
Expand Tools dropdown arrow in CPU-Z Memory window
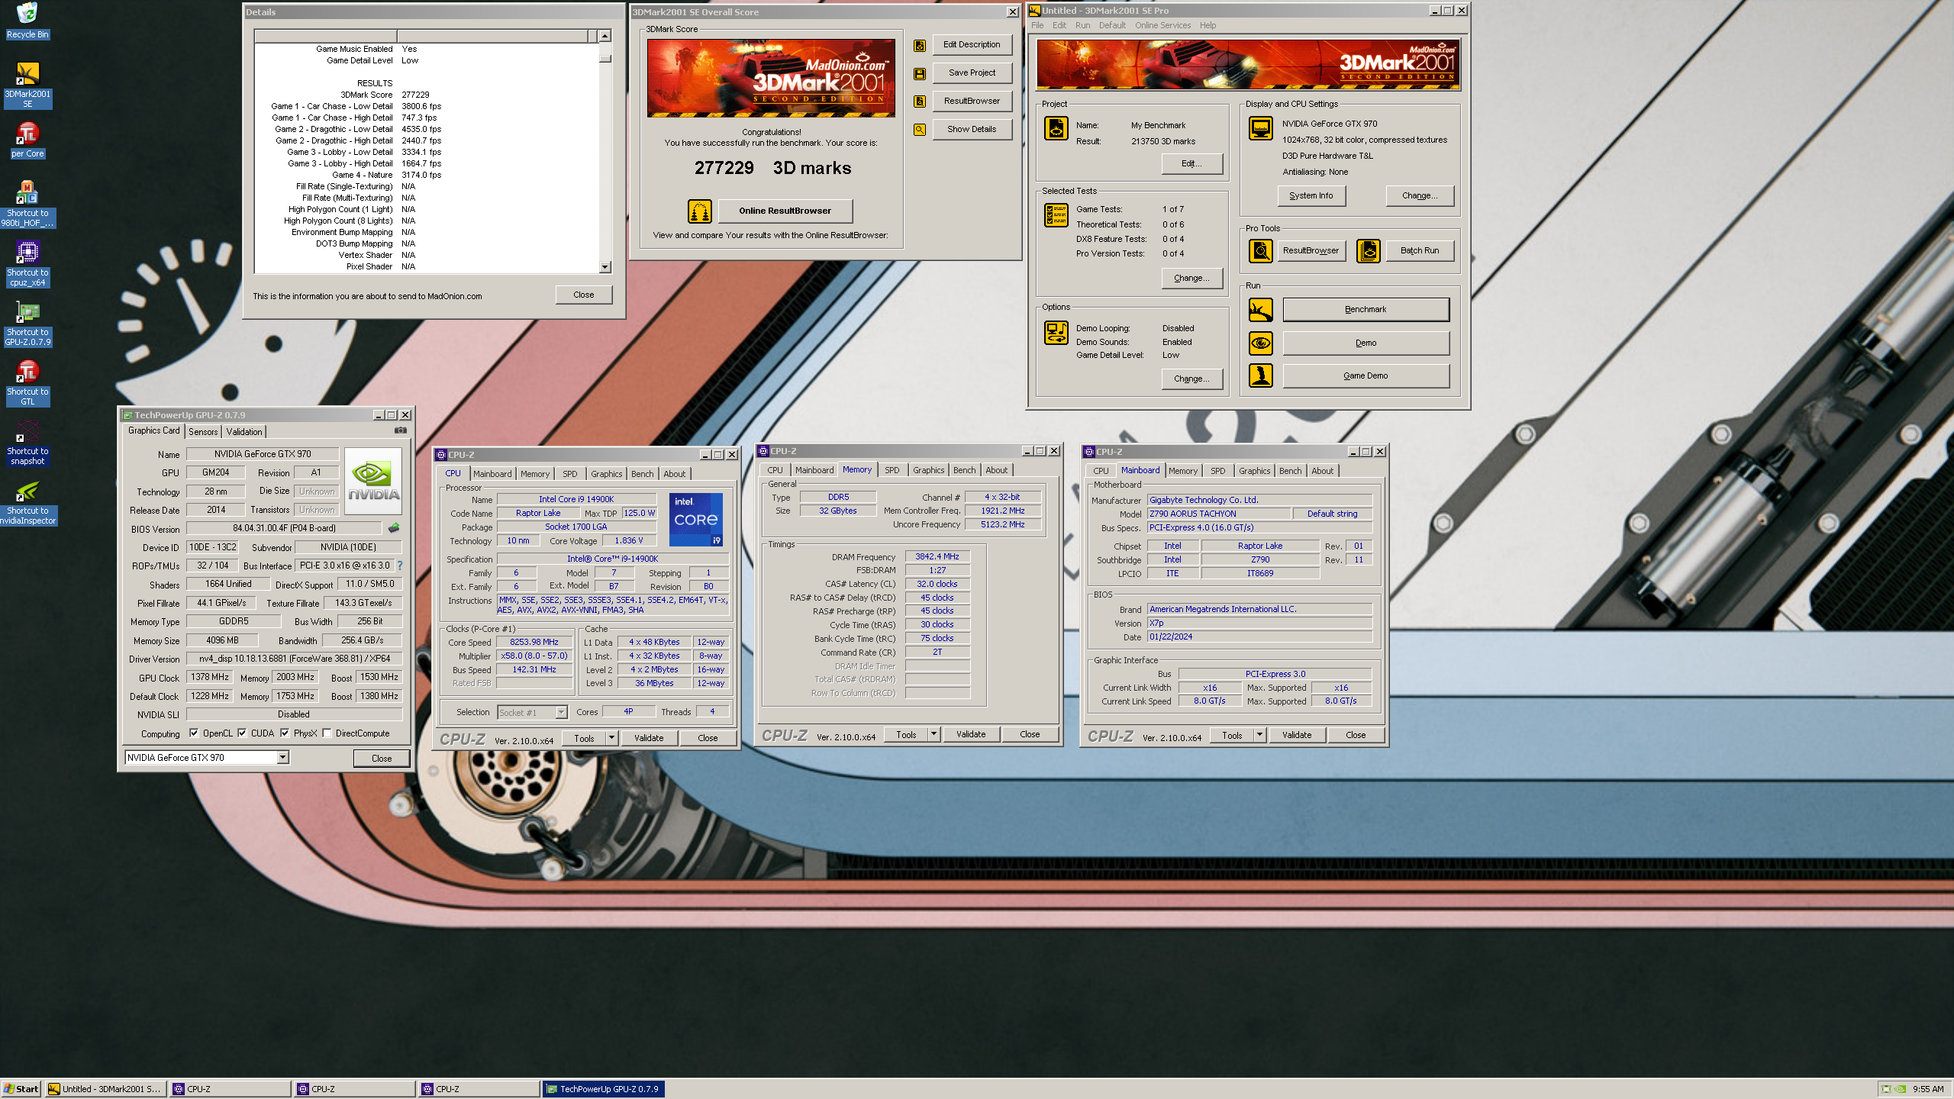click(933, 734)
